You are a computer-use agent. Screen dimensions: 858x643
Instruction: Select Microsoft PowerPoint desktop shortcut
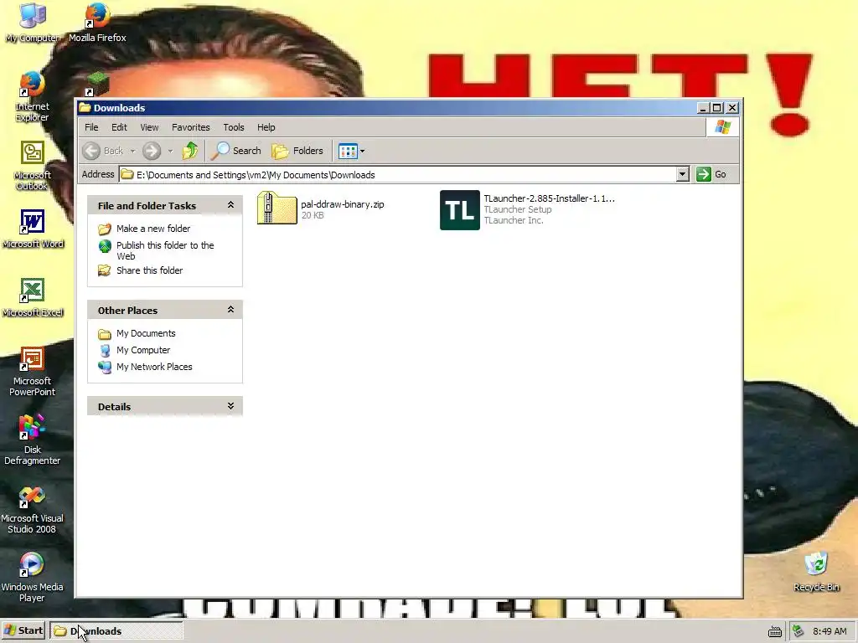pyautogui.click(x=32, y=372)
